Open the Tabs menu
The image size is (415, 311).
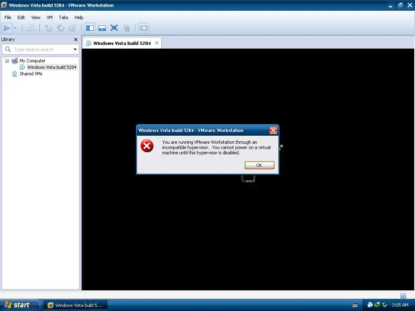pos(64,17)
